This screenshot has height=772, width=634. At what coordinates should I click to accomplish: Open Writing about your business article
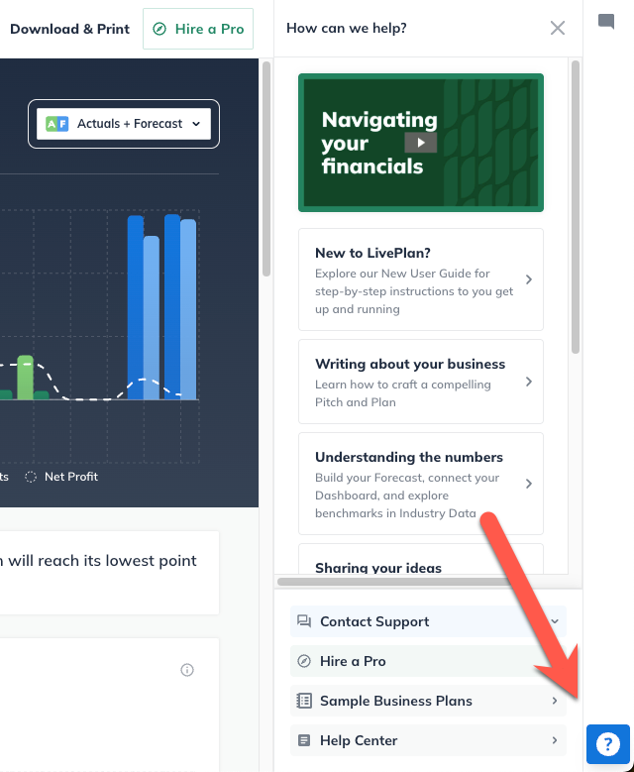point(420,382)
